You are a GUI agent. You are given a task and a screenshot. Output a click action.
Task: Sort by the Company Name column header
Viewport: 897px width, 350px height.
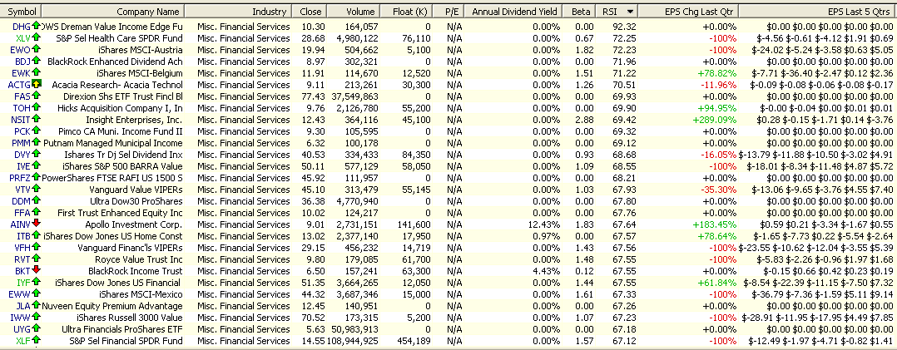coord(147,12)
